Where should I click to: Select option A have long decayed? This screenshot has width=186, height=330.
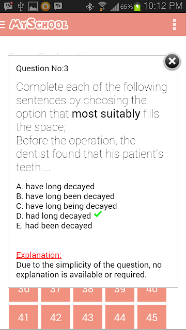tap(55, 187)
